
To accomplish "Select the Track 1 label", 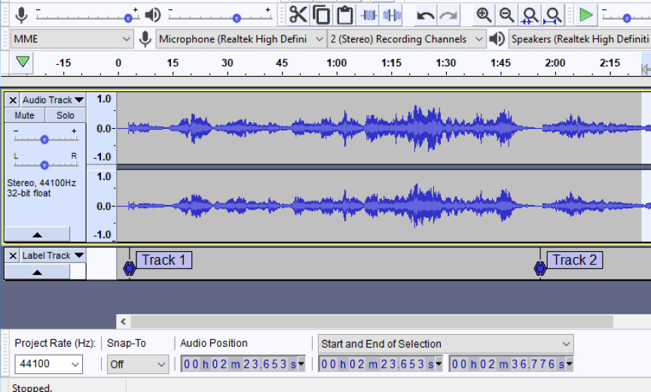I will point(164,260).
